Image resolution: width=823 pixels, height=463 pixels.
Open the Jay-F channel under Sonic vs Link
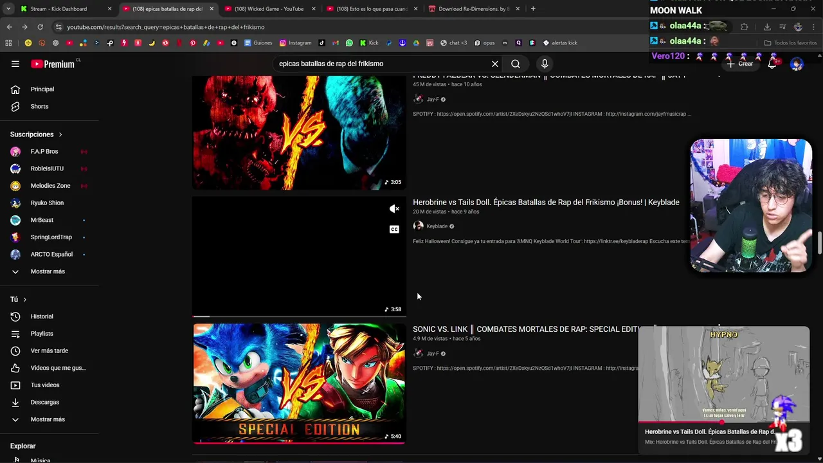click(x=433, y=354)
